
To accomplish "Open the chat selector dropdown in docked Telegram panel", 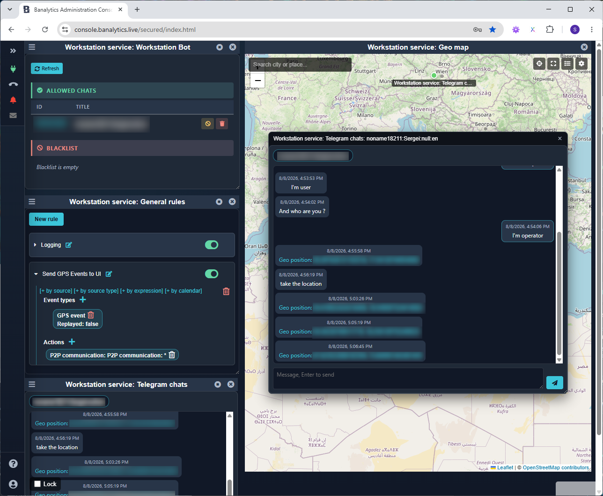I will tap(69, 402).
